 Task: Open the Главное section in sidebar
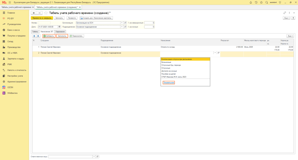[11, 13]
